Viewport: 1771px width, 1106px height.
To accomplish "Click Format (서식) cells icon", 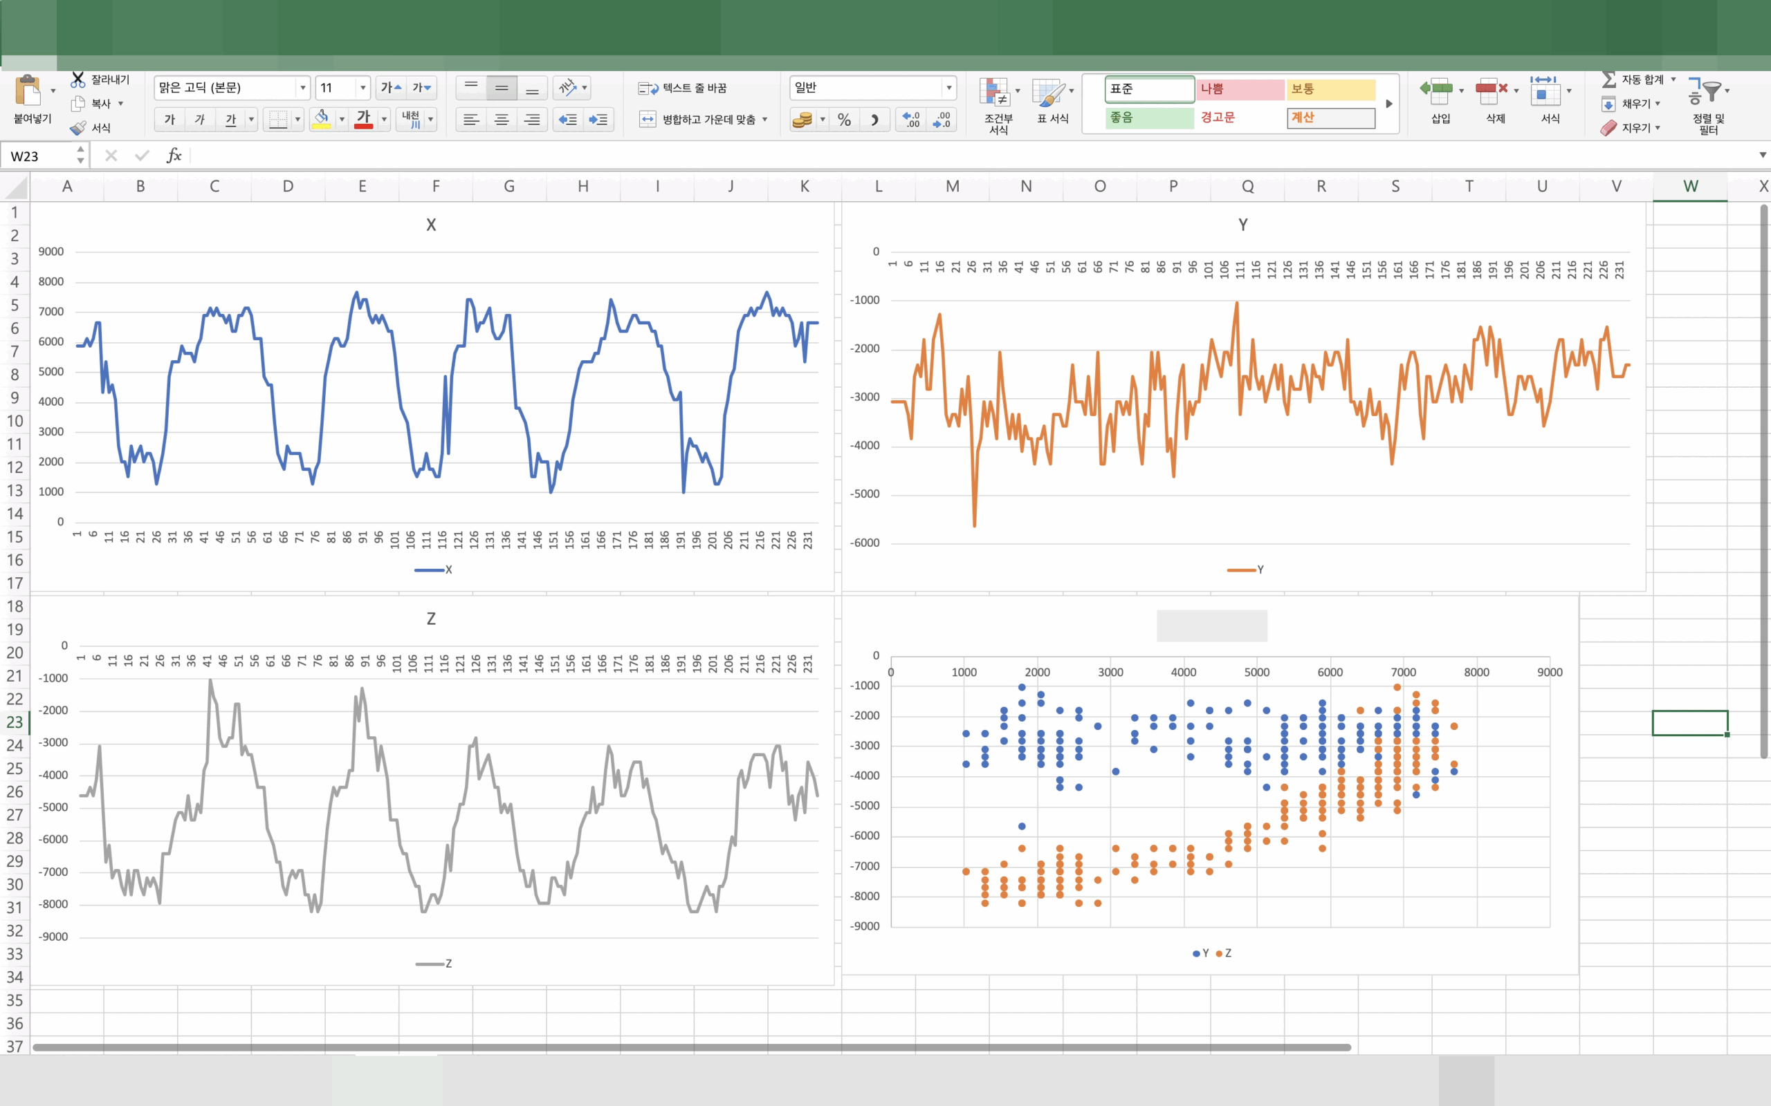I will tap(1545, 91).
